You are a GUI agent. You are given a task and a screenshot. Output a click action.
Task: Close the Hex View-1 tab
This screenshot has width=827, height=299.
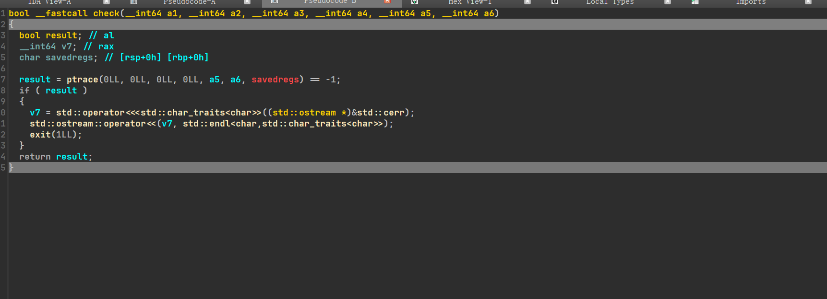click(x=527, y=2)
